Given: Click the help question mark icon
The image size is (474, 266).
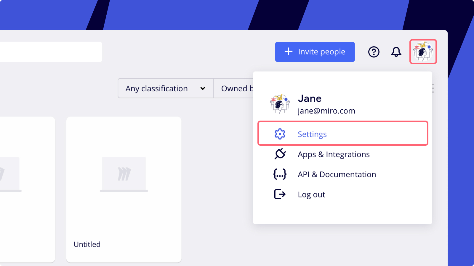Looking at the screenshot, I should (x=374, y=52).
